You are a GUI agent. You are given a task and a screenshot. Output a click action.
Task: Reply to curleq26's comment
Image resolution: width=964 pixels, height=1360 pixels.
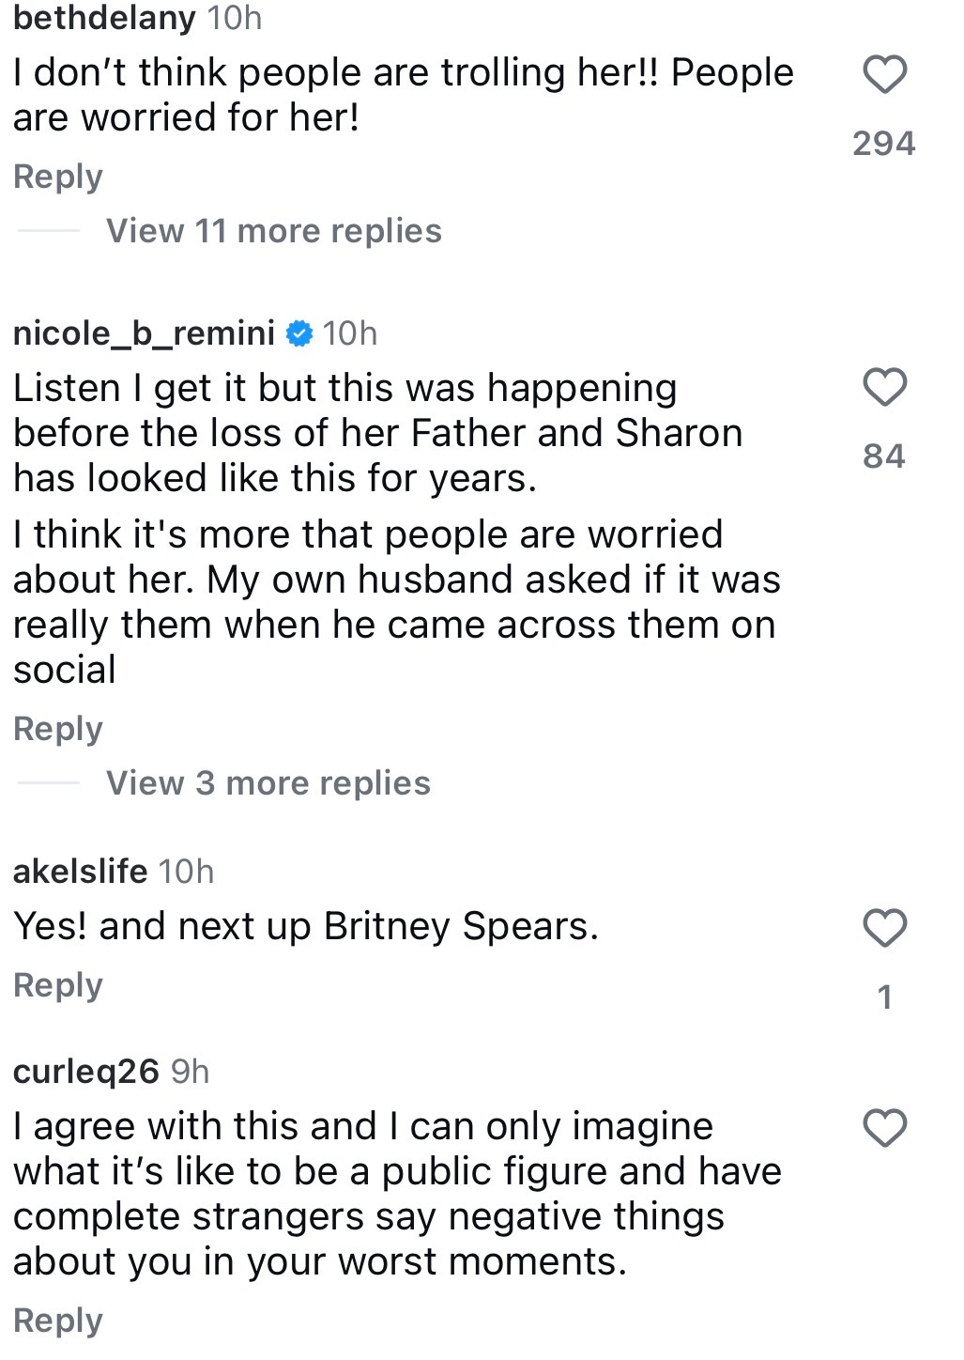(x=58, y=1321)
